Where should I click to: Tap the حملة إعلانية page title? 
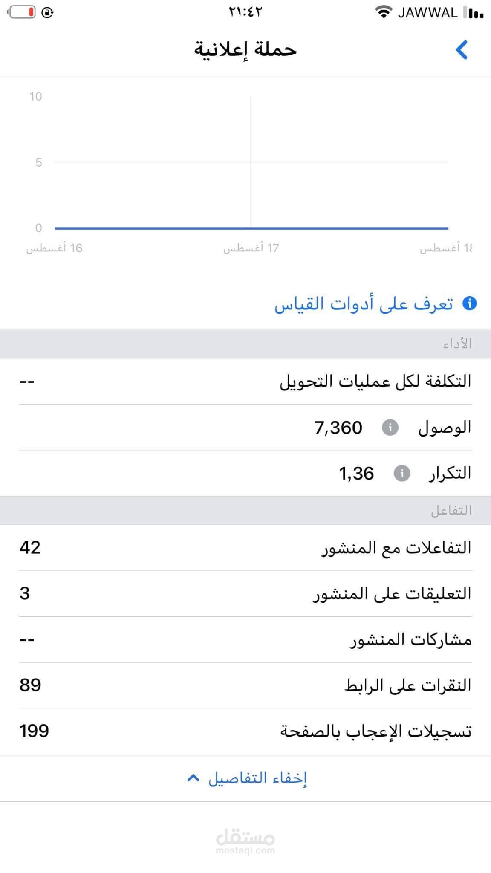pos(245,49)
